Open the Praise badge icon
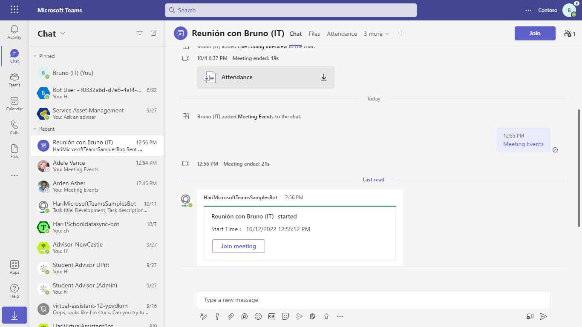The image size is (582, 327). (326, 316)
